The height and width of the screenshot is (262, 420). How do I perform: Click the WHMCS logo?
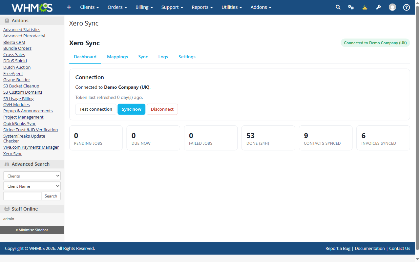click(32, 7)
